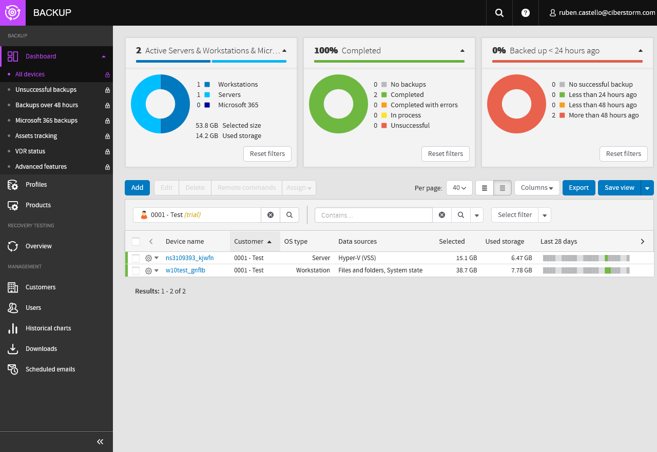Click the Backup app logo icon
The width and height of the screenshot is (657, 452).
point(12,12)
